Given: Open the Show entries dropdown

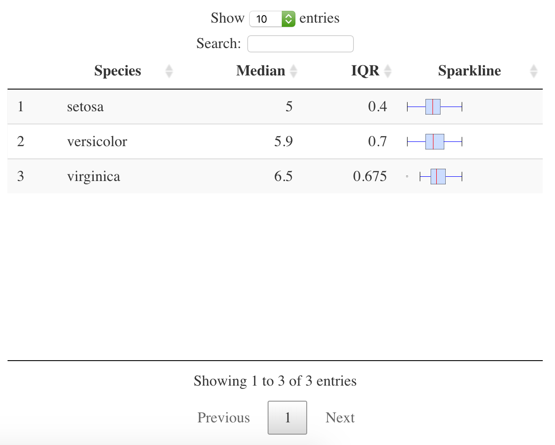Looking at the screenshot, I should 272,18.
